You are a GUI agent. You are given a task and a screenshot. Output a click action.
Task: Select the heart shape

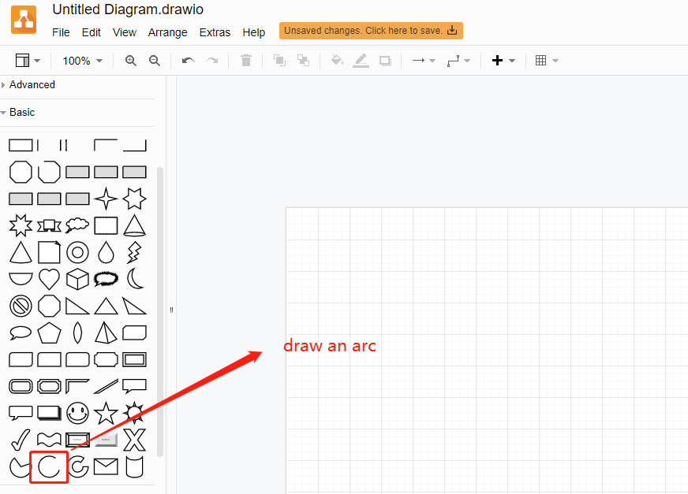click(49, 278)
